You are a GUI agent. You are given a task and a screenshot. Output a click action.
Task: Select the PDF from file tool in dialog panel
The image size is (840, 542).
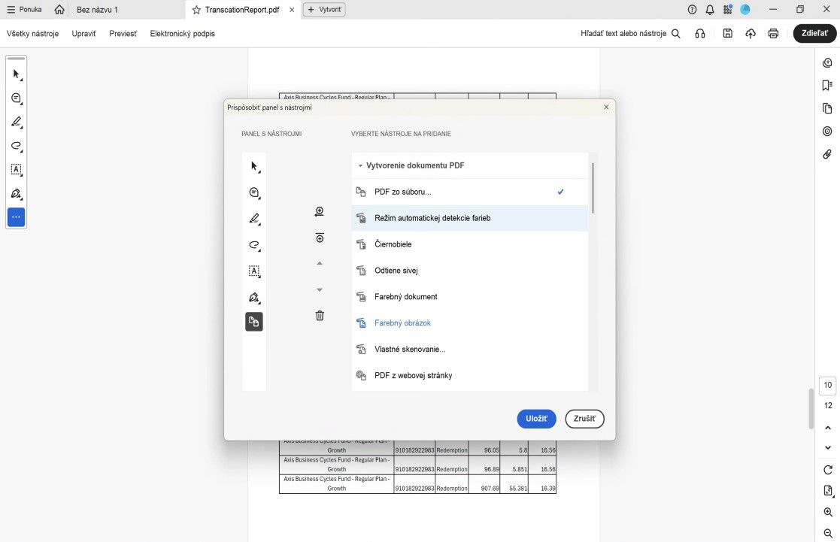(x=254, y=322)
